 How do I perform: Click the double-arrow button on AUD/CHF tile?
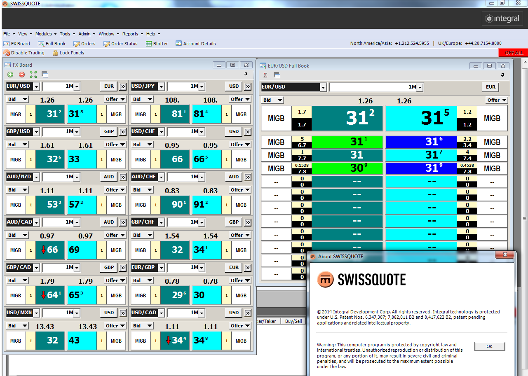248,177
